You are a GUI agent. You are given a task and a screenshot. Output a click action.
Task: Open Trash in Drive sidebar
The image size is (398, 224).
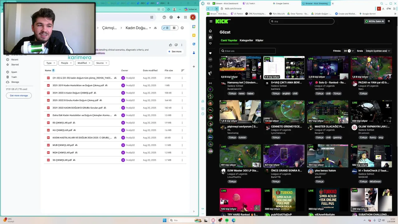[14, 77]
